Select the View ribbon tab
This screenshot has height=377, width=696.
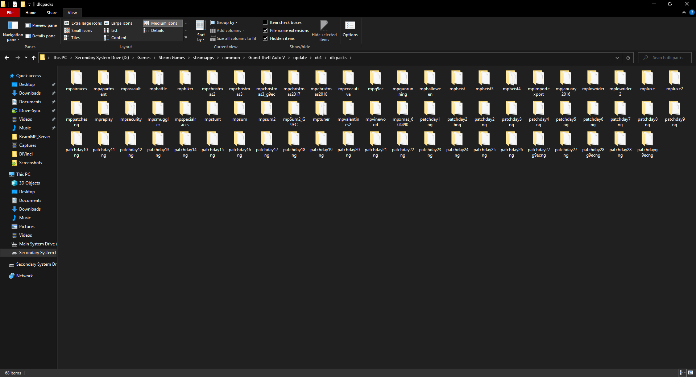pyautogui.click(x=72, y=13)
